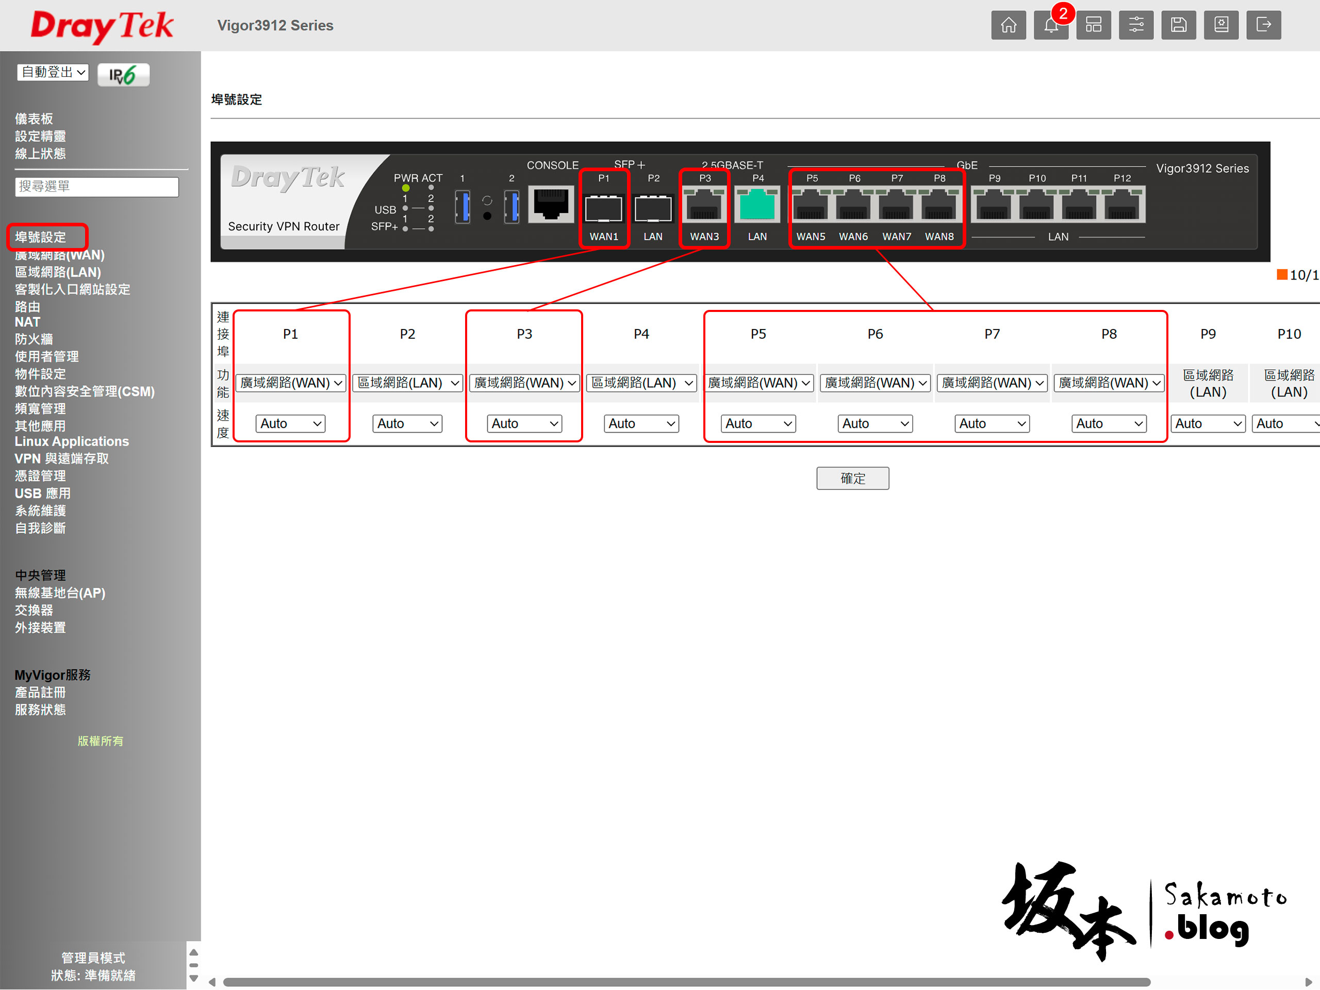Viewport: 1320px width, 990px height.
Task: Open P8 function dropdown
Action: coord(1109,383)
